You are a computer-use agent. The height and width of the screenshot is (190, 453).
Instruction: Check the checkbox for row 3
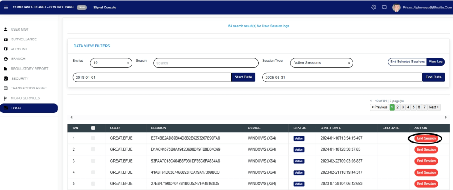[x=93, y=161]
